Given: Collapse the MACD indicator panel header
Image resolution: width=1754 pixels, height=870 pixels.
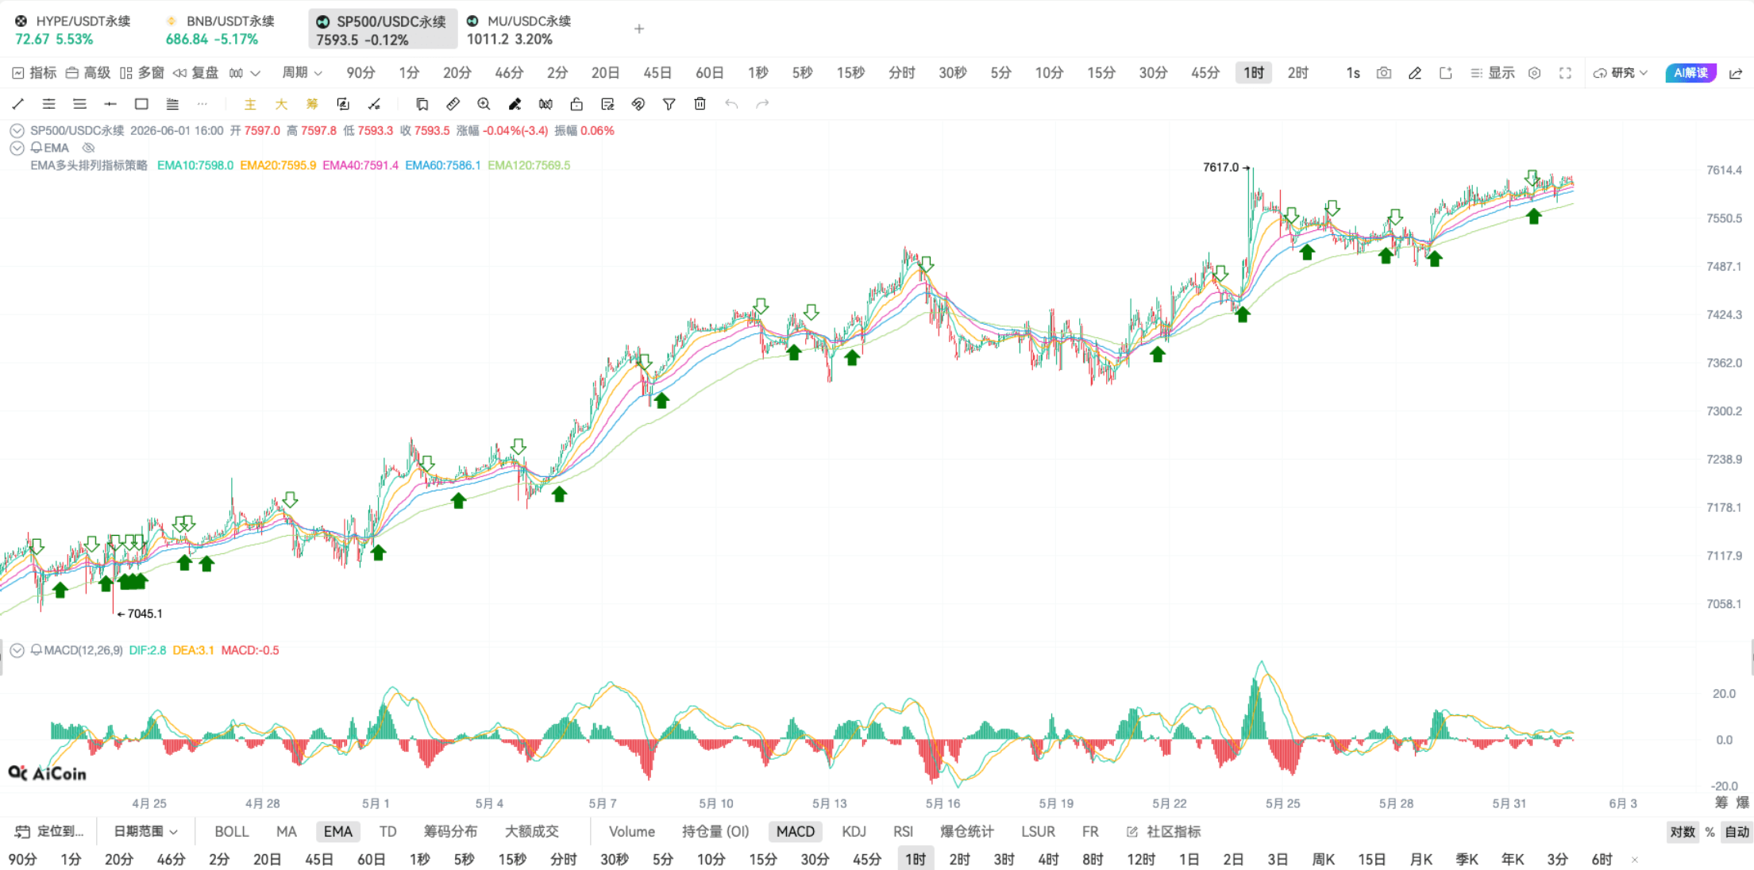Looking at the screenshot, I should coord(17,650).
